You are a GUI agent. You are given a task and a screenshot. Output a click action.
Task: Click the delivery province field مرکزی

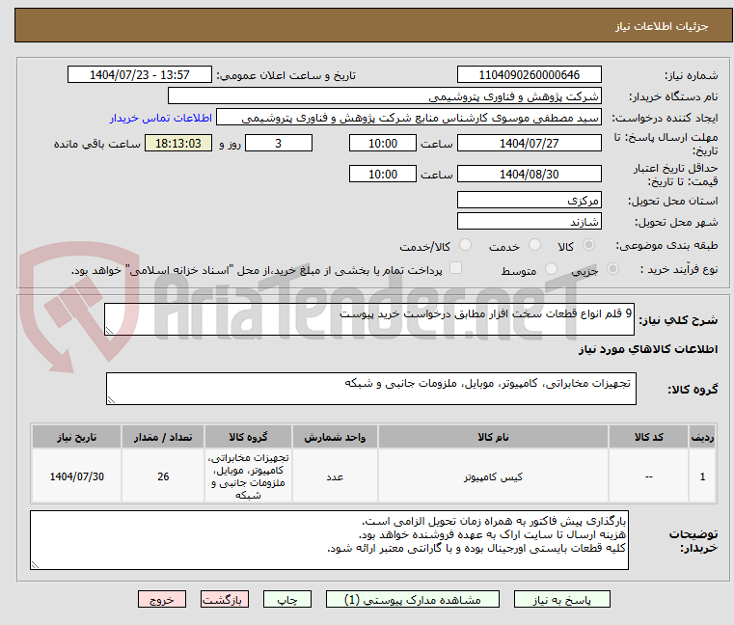click(529, 201)
